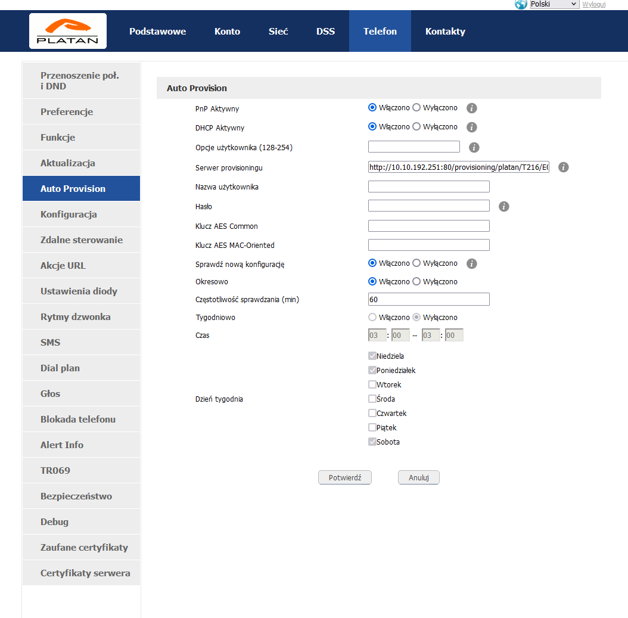
Task: Select Włączono for Tygodniowo
Action: coord(372,317)
